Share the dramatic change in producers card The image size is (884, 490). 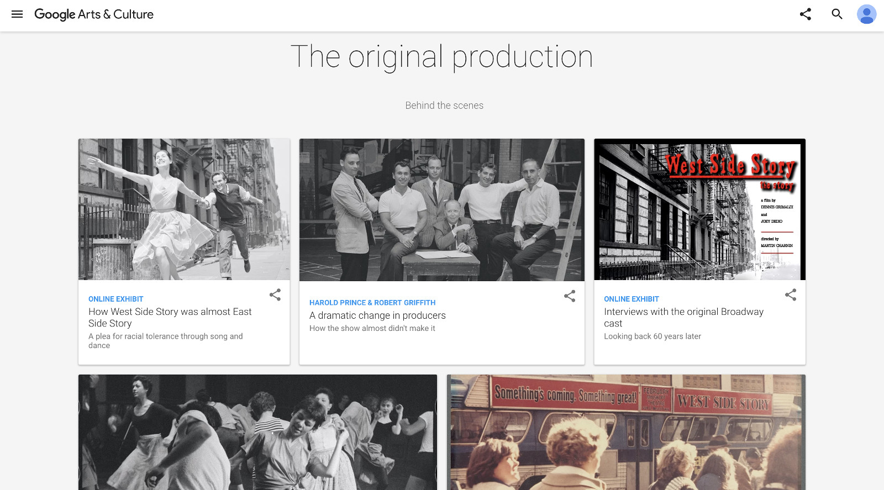(570, 297)
